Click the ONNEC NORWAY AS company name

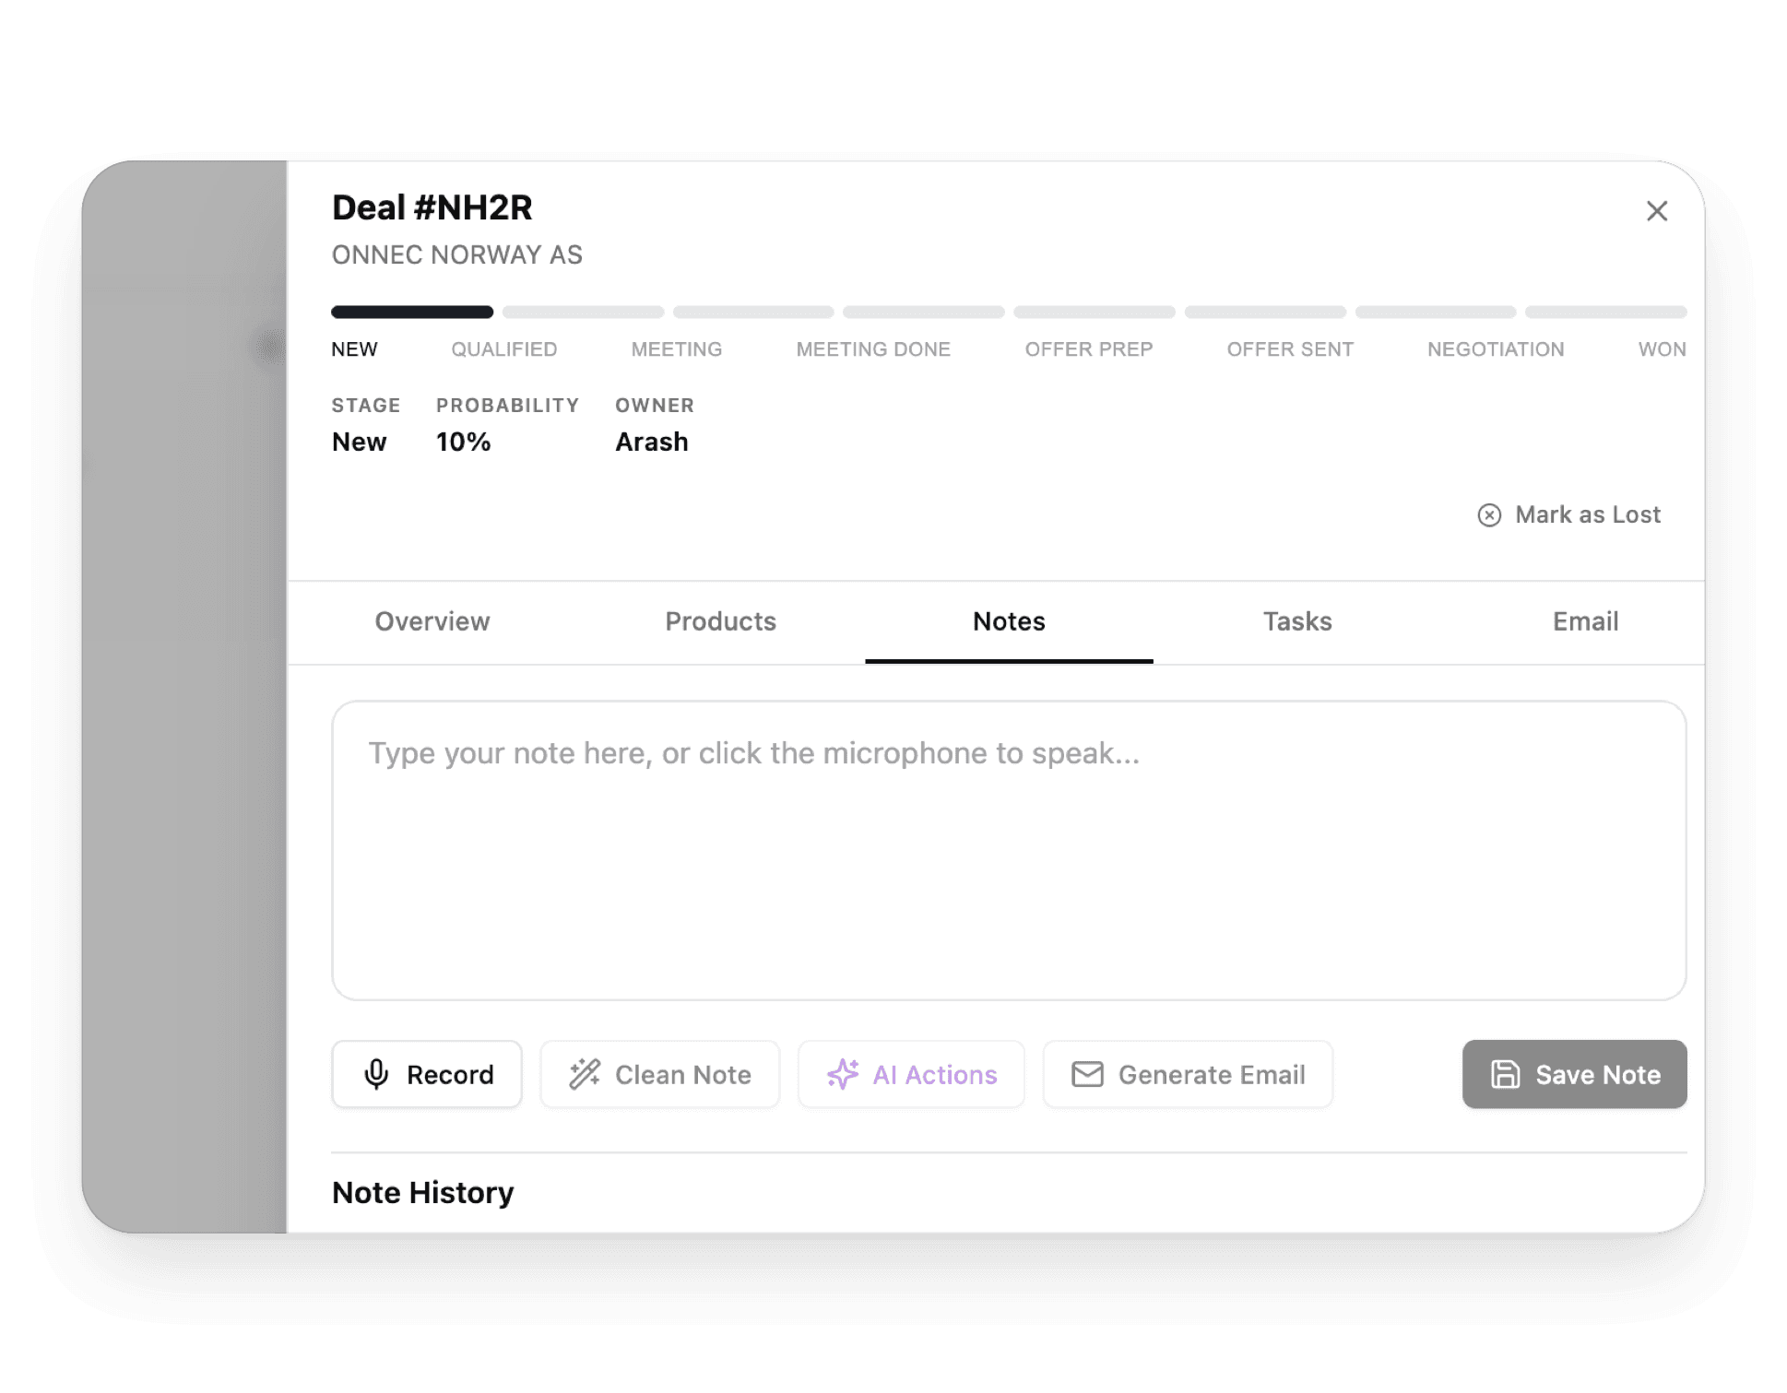coord(457,255)
